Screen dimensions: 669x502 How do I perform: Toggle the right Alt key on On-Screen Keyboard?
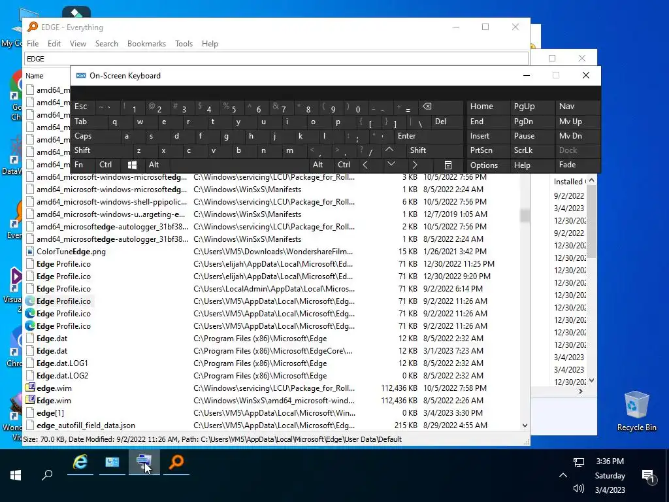pyautogui.click(x=320, y=165)
